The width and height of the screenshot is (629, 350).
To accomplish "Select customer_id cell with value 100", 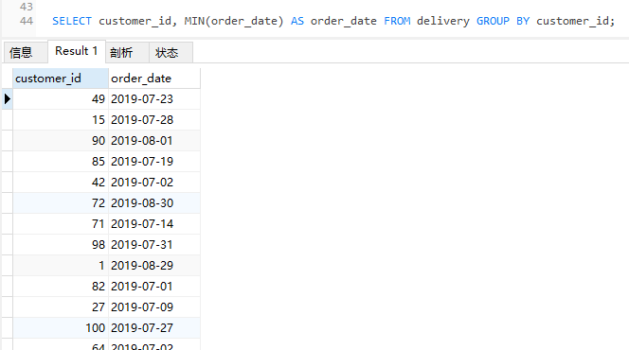I will [x=61, y=328].
